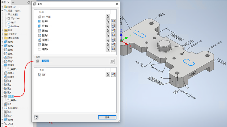
Task: Add a new browser panel with plus
Action: pyautogui.click(x=13, y=2)
